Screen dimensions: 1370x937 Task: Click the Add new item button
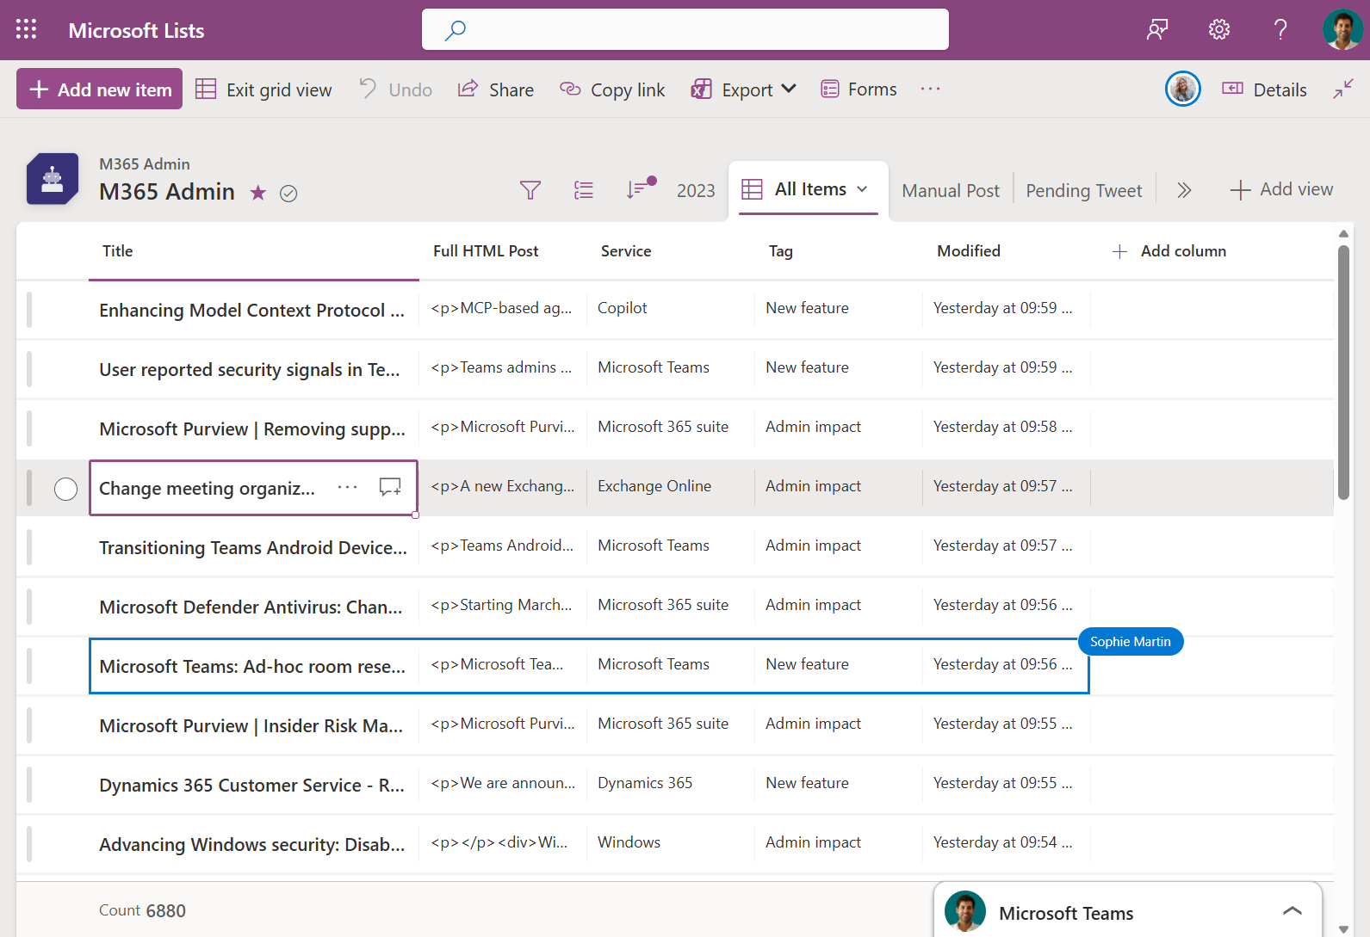pyautogui.click(x=100, y=89)
